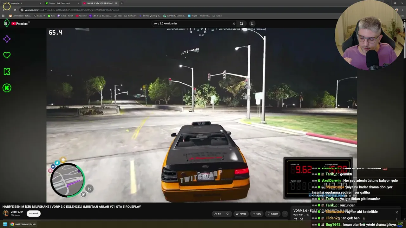The height and width of the screenshot is (228, 406).
Task: Go back with the browser back arrow
Action: (x=3, y=10)
